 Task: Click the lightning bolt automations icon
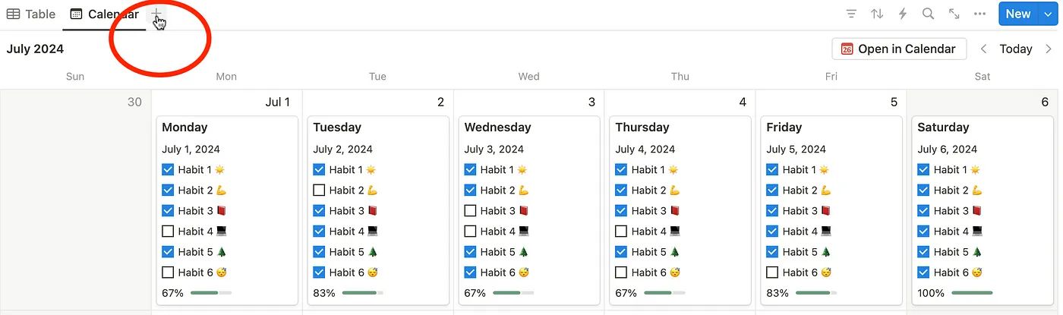click(903, 14)
